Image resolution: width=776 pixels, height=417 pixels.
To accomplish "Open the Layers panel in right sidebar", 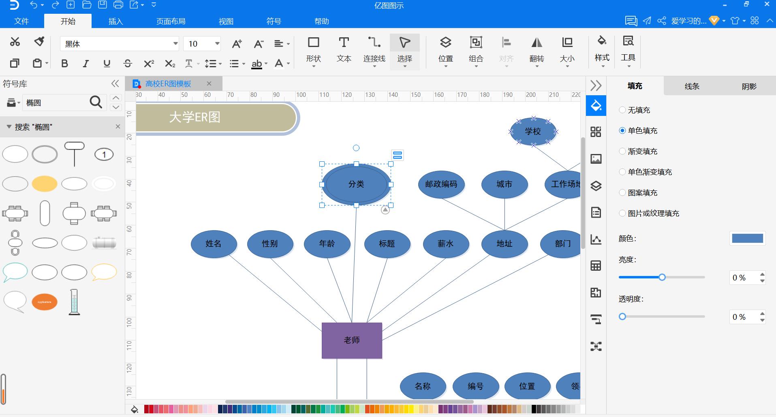I will tap(596, 186).
